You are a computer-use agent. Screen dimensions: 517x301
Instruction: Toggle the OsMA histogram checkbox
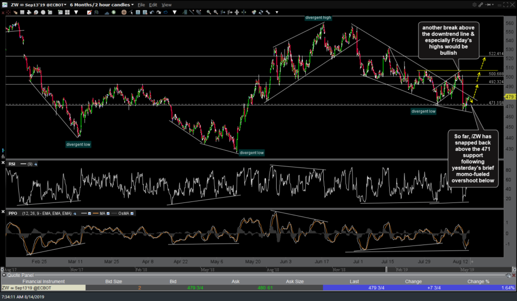(132, 213)
